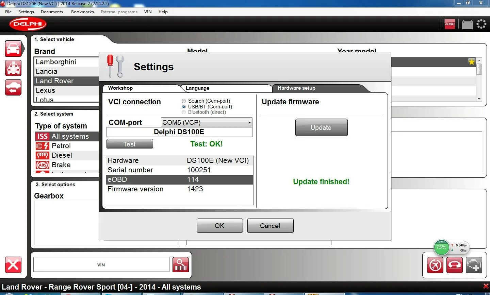Click the yellow star bookmark icon
Viewport: 490px width, 295px height.
click(471, 62)
